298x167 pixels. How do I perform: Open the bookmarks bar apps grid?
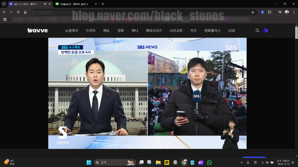click(5, 19)
